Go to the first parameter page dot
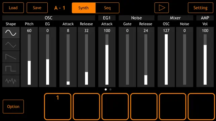The image size is (216, 121). coord(106,90)
